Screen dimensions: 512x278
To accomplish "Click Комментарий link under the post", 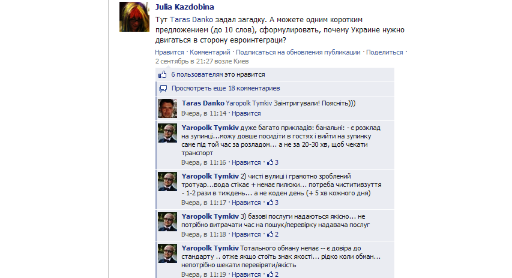I will pyautogui.click(x=210, y=52).
